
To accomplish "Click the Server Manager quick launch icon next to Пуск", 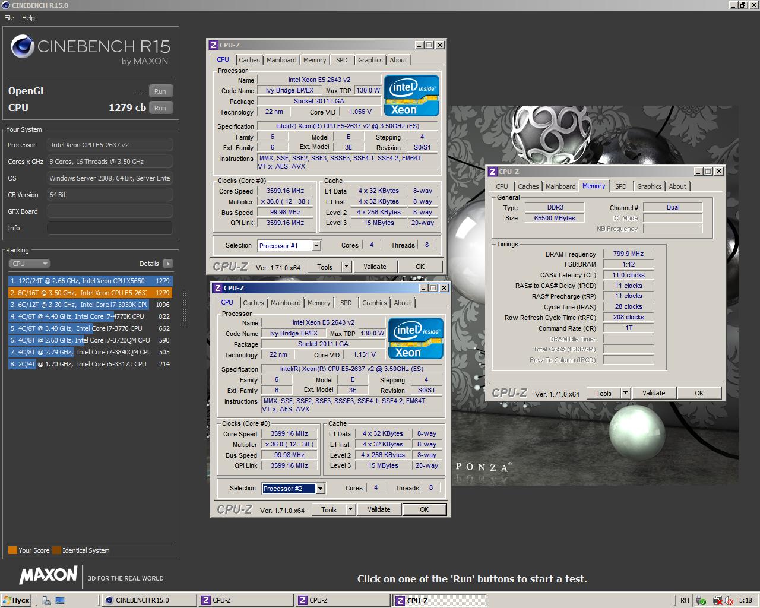I will [46, 600].
